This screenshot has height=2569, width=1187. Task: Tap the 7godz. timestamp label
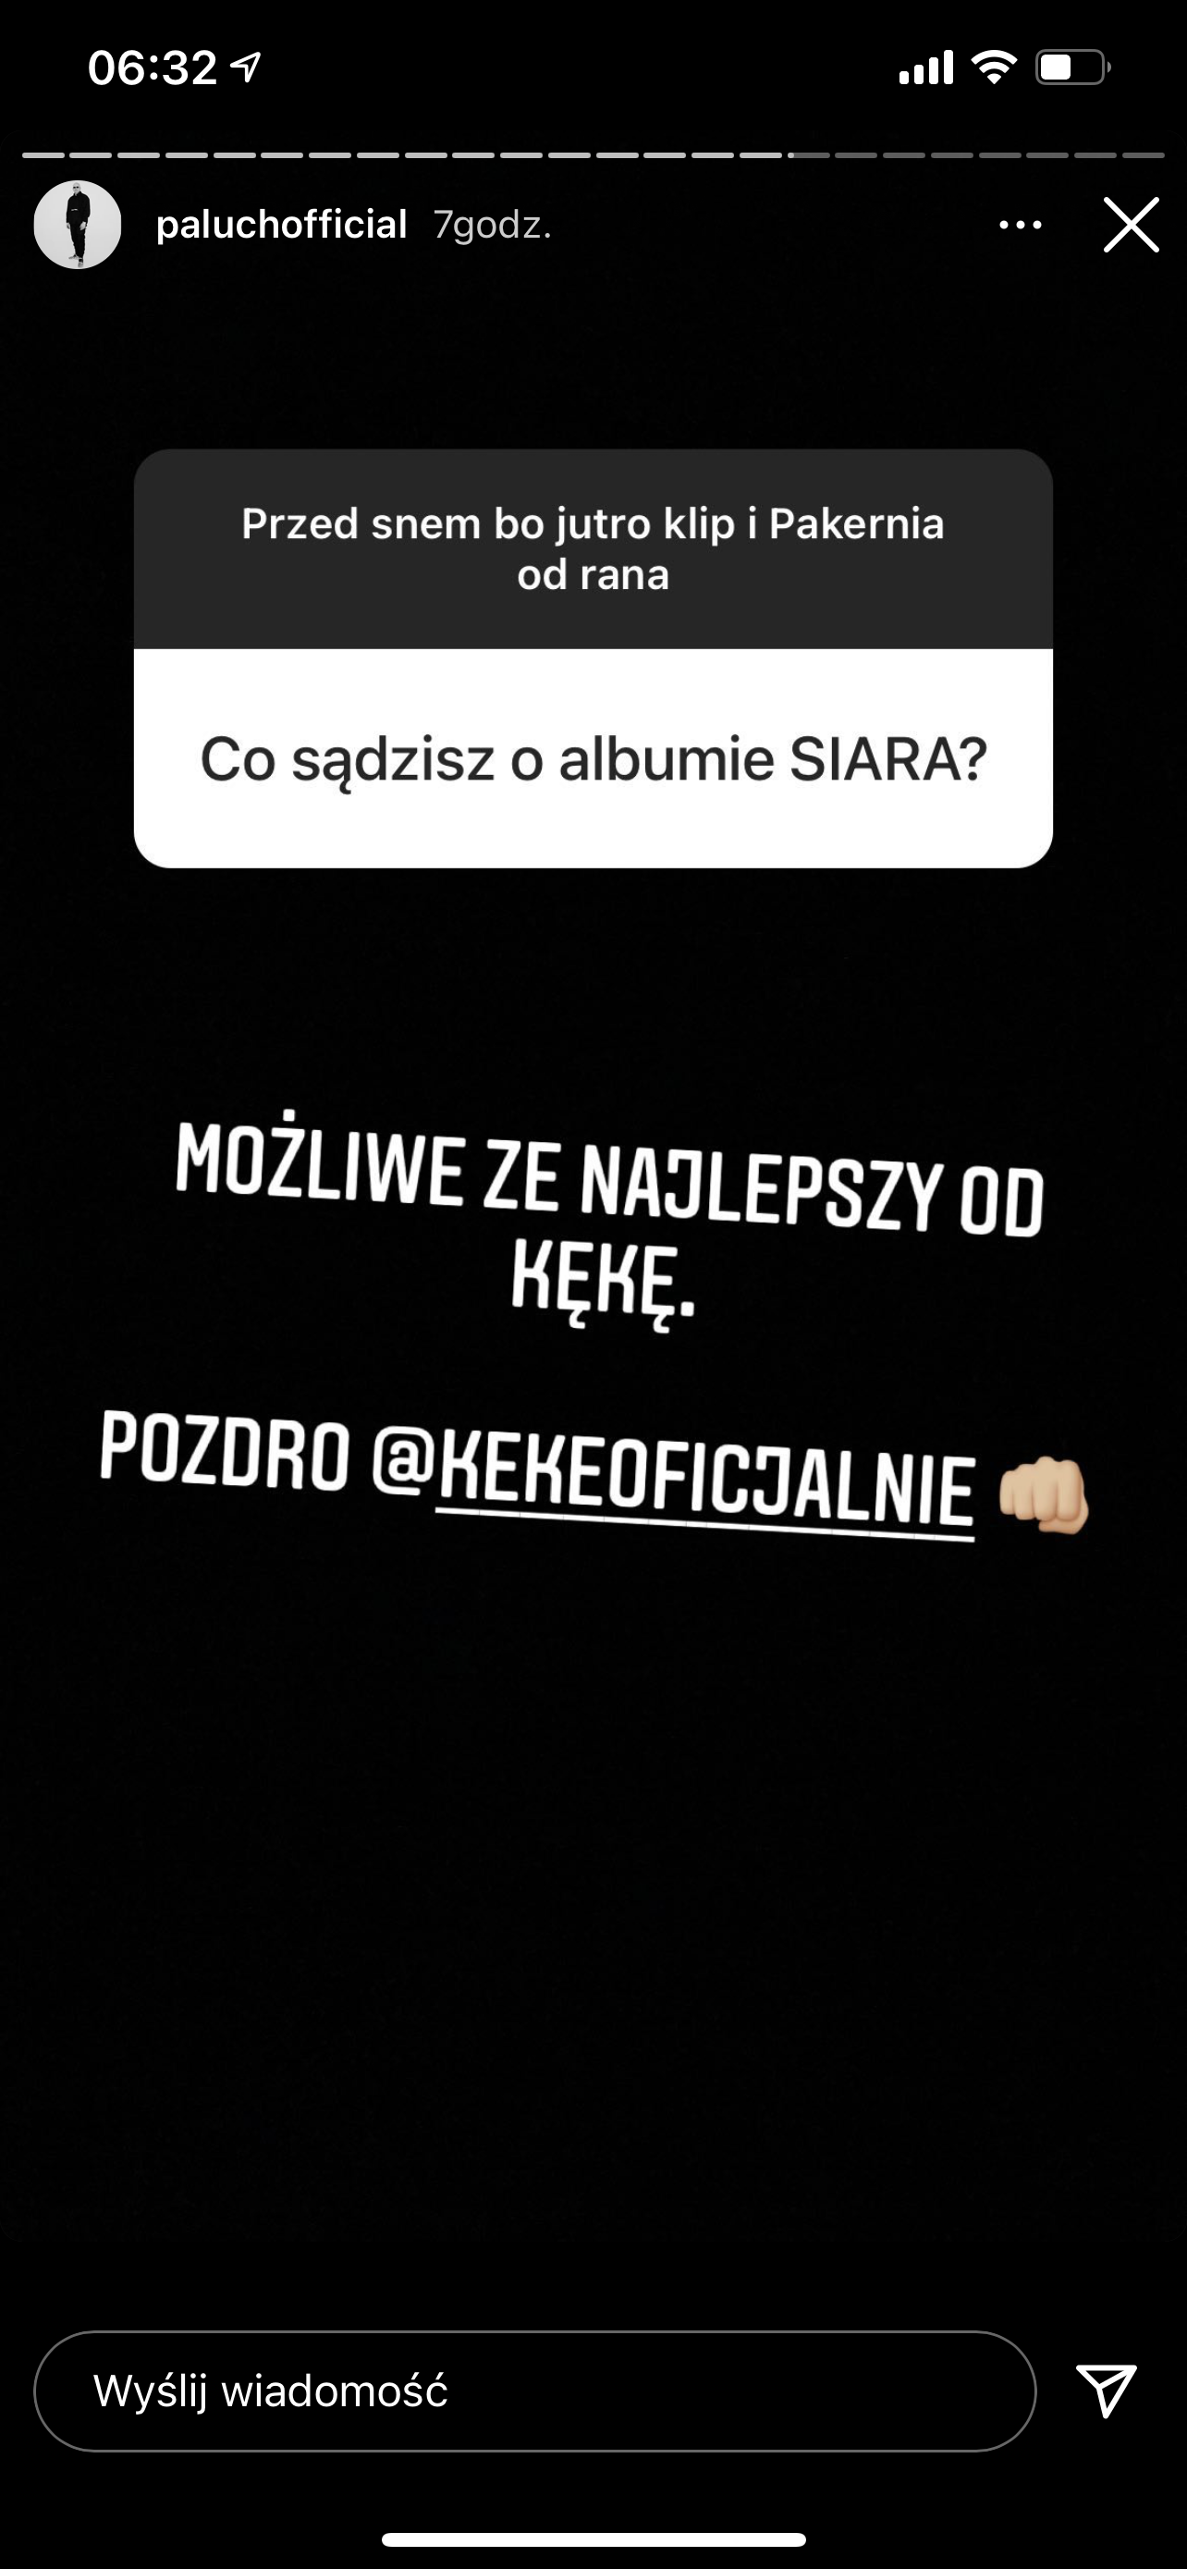pyautogui.click(x=493, y=226)
